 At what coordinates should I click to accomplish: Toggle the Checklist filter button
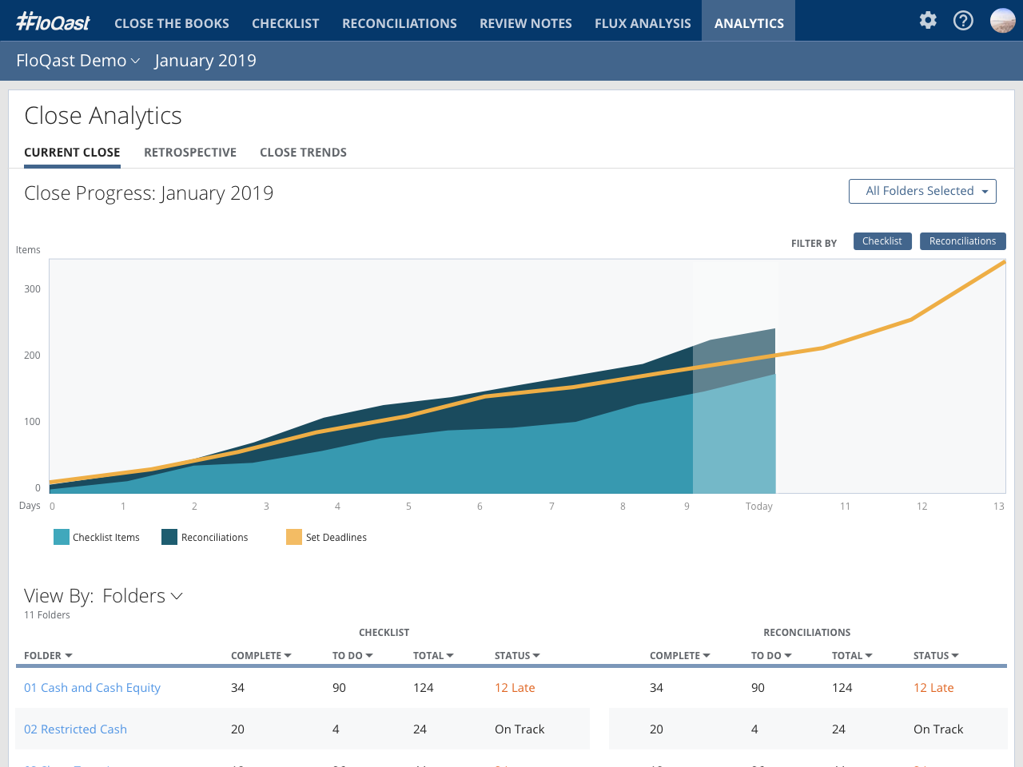pyautogui.click(x=882, y=241)
